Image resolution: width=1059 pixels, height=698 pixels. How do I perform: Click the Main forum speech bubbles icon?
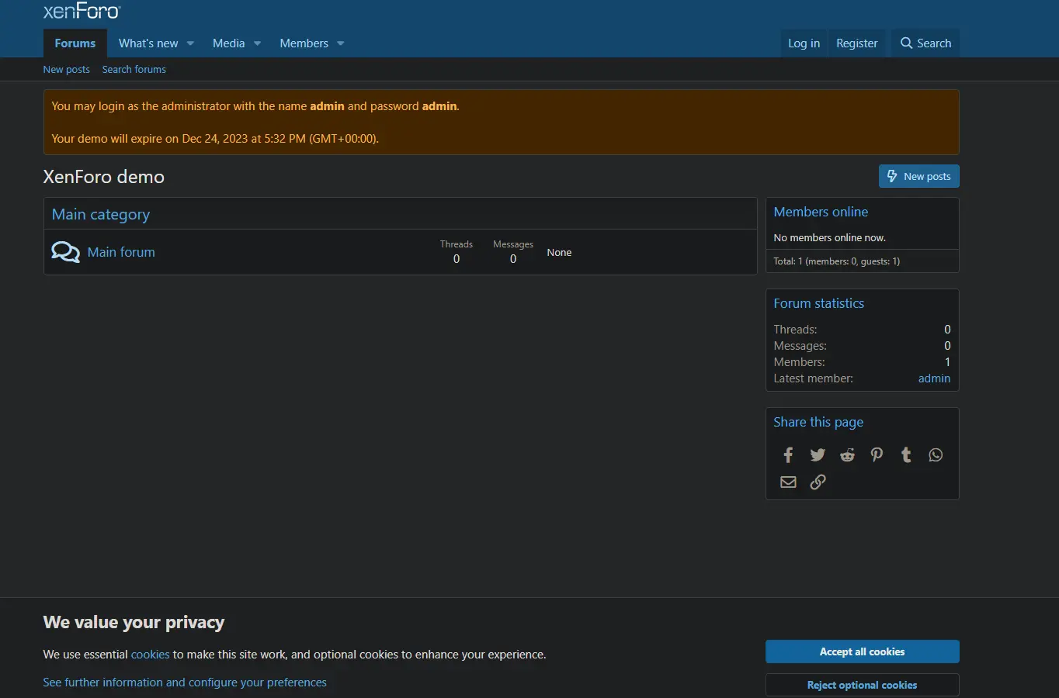click(65, 252)
